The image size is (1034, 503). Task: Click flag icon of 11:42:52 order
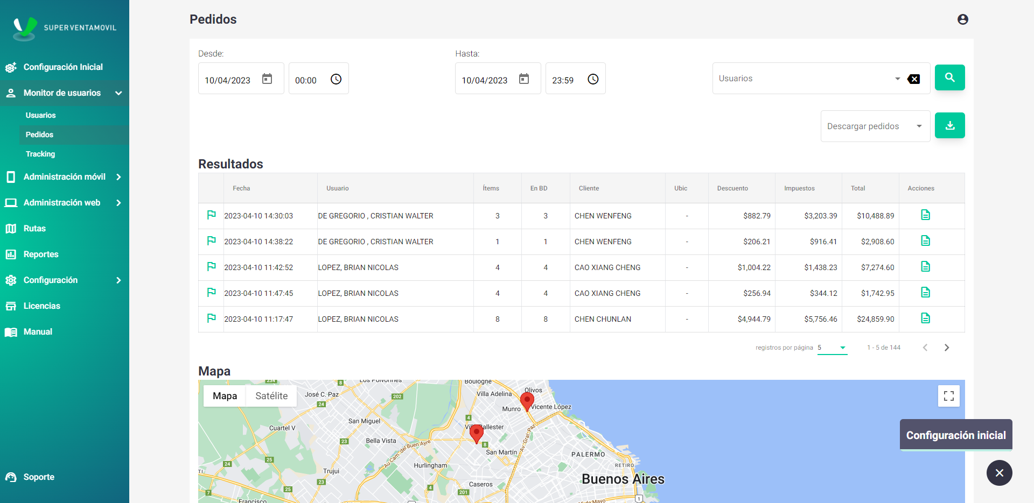[x=212, y=267]
